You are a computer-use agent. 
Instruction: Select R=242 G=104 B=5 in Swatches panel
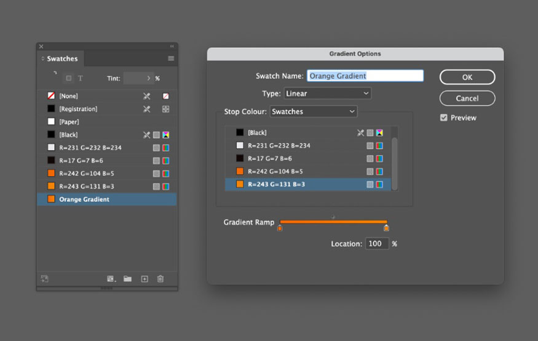[x=107, y=174]
